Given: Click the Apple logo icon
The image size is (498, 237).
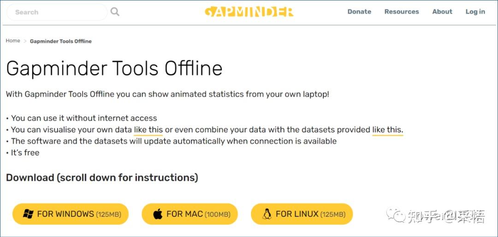Looking at the screenshot, I should coord(158,214).
